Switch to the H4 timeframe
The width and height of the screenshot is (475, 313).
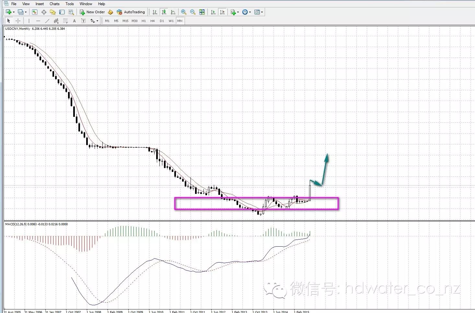click(153, 21)
